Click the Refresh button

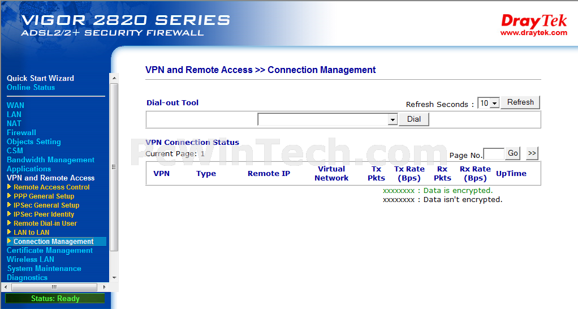click(x=520, y=102)
